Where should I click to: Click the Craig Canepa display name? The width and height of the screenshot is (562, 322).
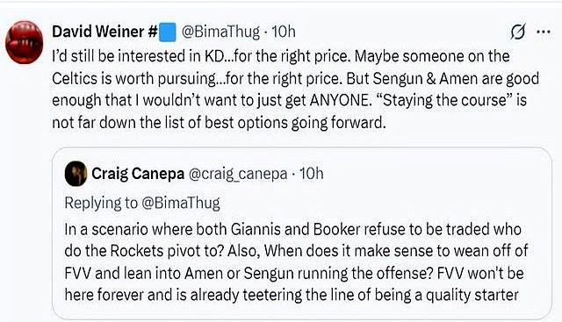point(138,174)
